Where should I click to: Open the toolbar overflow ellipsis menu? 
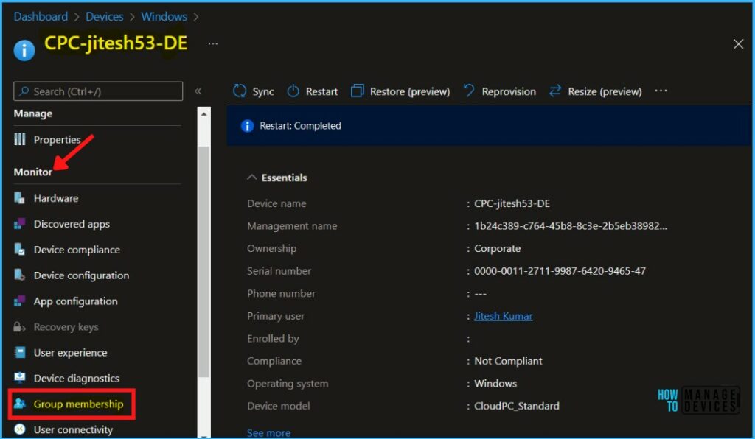tap(661, 91)
